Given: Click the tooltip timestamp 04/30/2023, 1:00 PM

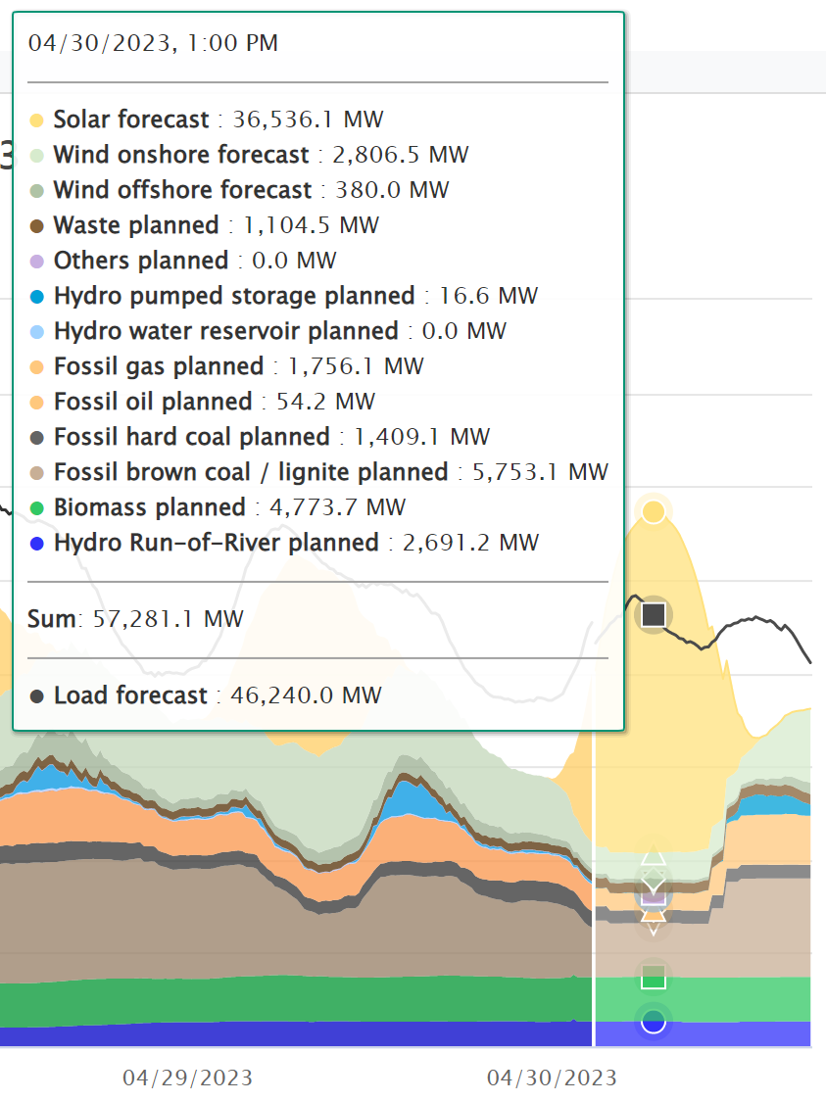Looking at the screenshot, I should click(x=153, y=43).
